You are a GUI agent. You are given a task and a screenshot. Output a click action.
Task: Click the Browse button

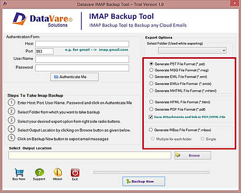coord(193,155)
